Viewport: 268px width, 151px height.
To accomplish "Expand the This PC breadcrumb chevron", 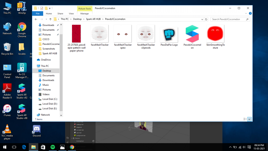I will point(71,19).
